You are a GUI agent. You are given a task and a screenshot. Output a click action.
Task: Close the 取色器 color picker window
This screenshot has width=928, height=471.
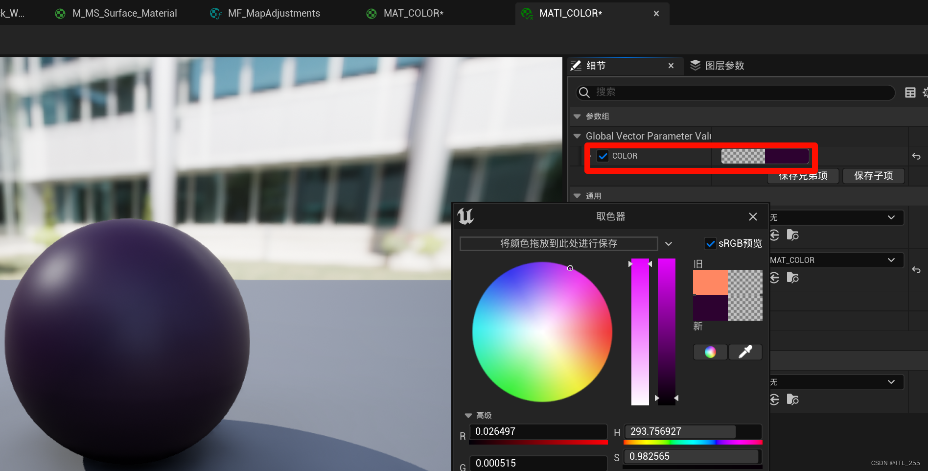[x=753, y=216]
